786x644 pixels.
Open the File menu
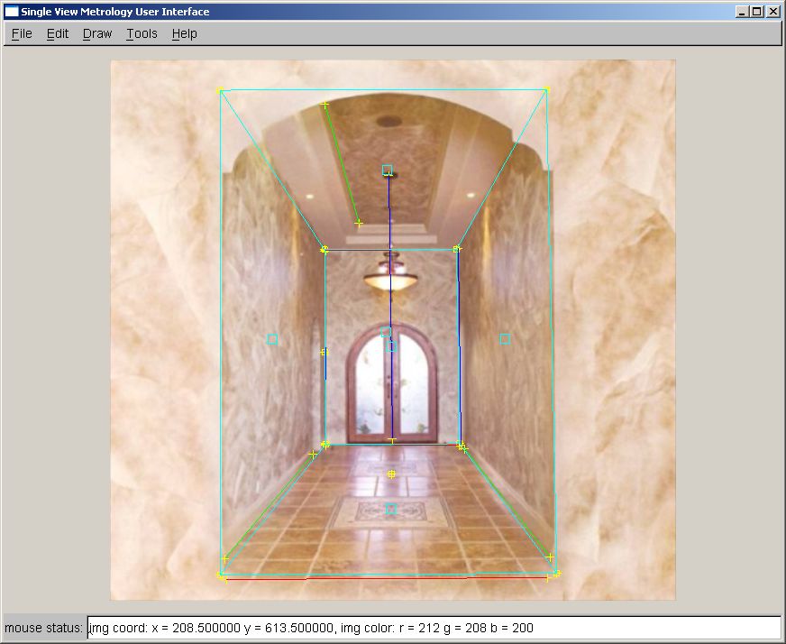click(x=22, y=33)
